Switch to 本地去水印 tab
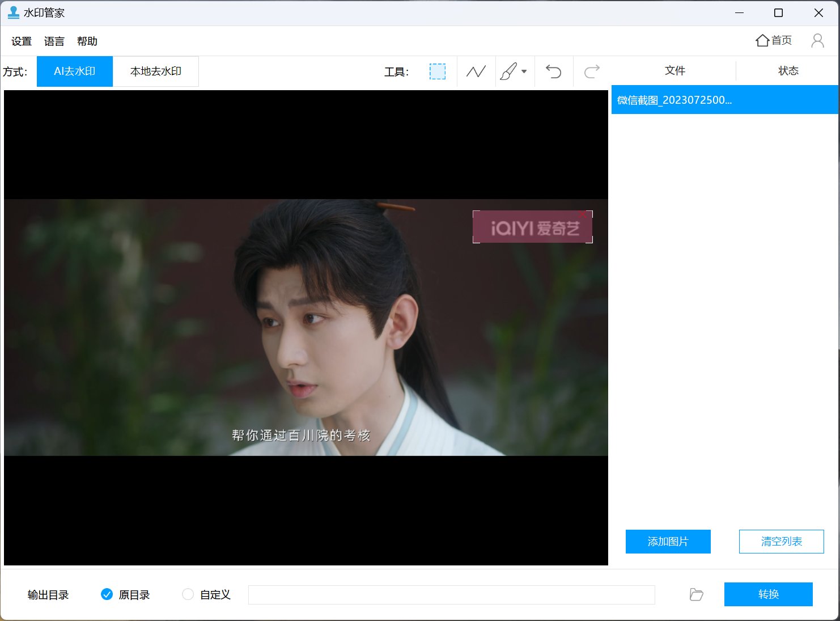Viewport: 840px width, 621px height. pos(156,71)
